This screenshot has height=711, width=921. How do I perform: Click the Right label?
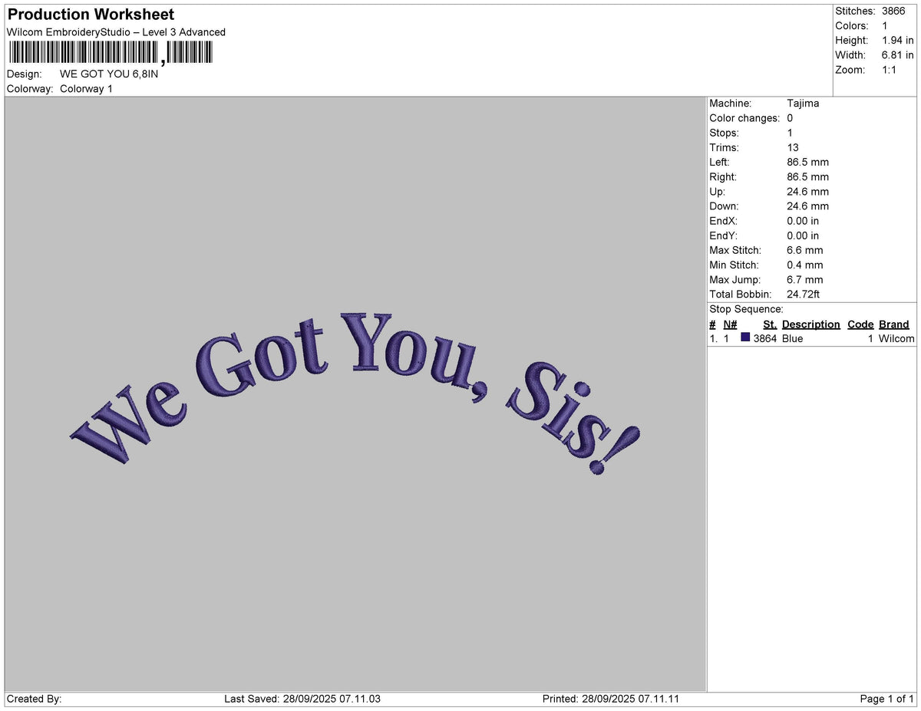(723, 177)
